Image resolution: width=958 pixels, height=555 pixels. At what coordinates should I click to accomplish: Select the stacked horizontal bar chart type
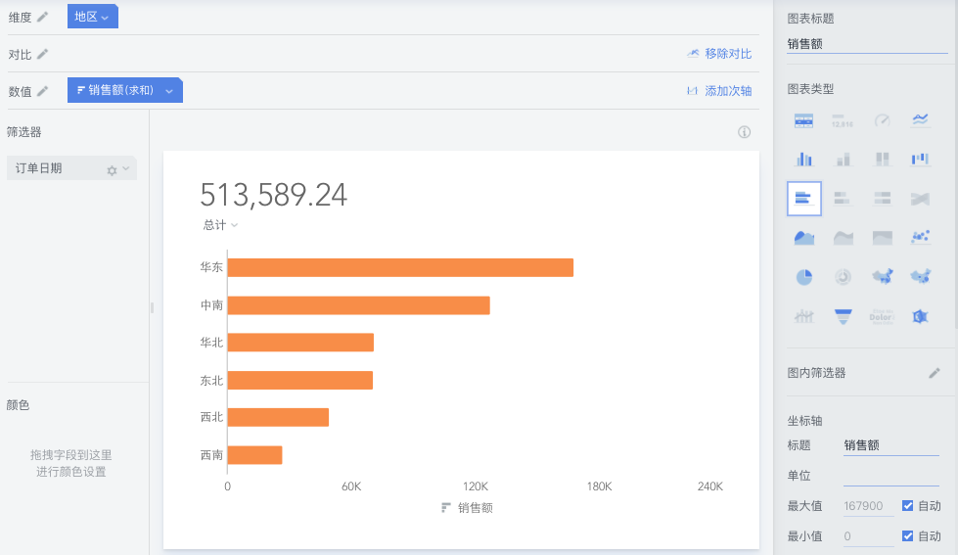(x=843, y=198)
